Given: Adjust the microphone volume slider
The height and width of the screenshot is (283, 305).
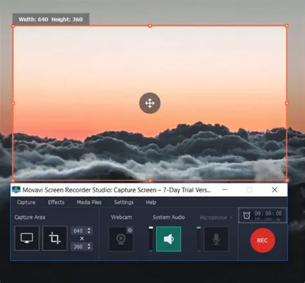Looking at the screenshot, I should pos(199,239).
